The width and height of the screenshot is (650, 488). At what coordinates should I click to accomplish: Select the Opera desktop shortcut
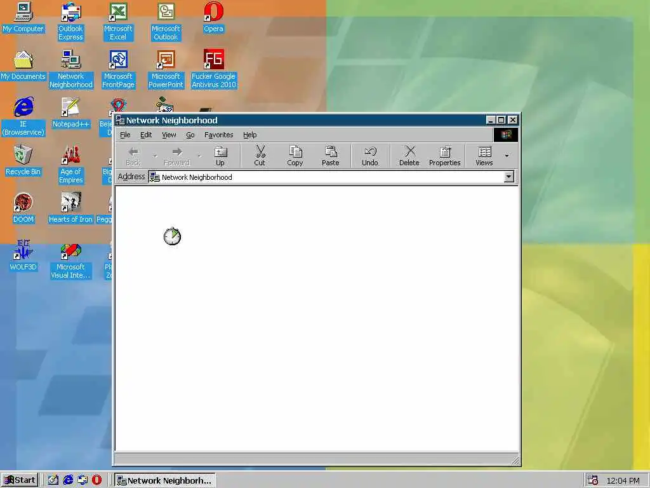(x=213, y=18)
